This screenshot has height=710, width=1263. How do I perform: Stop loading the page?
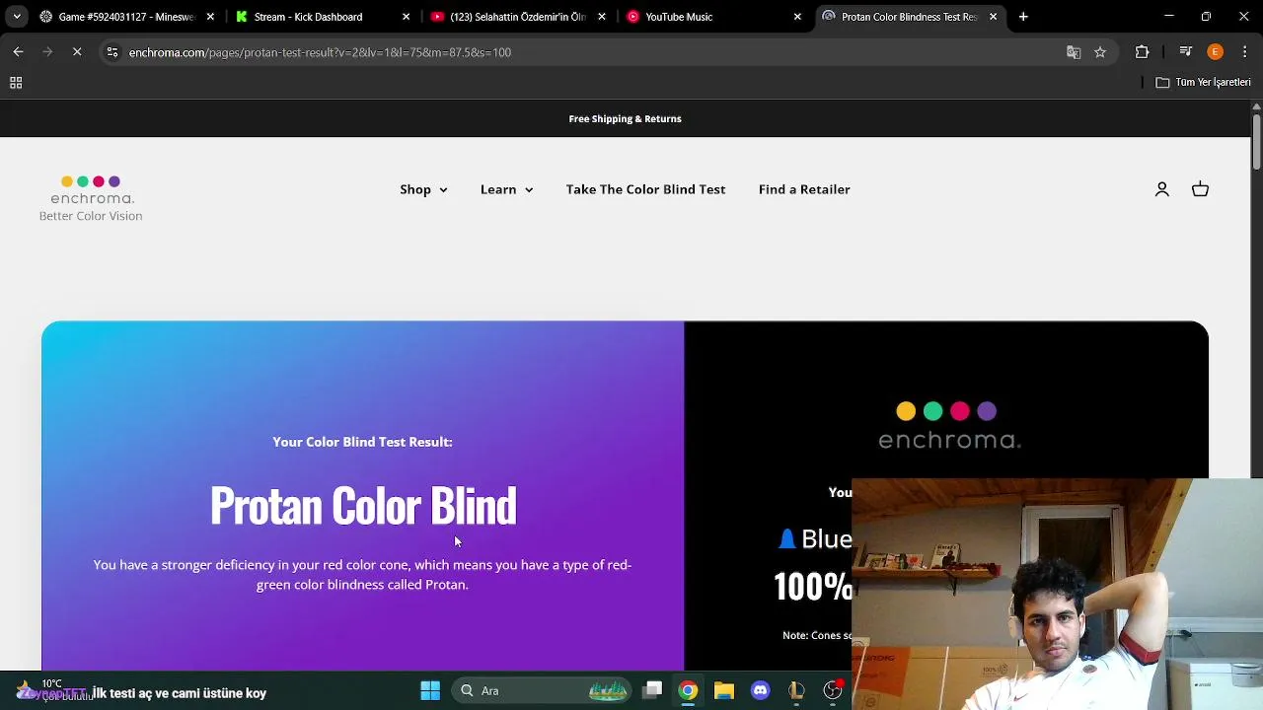point(77,51)
